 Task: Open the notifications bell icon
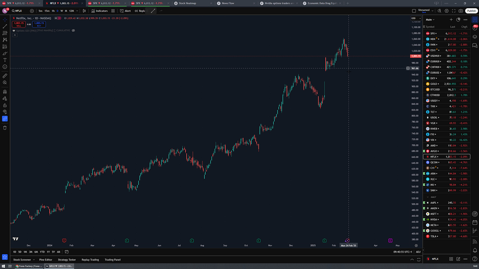click(x=475, y=250)
